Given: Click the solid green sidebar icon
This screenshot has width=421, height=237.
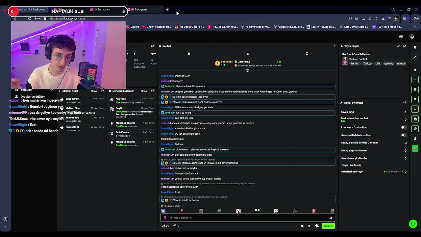Looking at the screenshot, I should (x=415, y=148).
